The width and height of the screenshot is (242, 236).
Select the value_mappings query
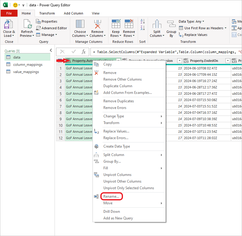click(x=27, y=72)
